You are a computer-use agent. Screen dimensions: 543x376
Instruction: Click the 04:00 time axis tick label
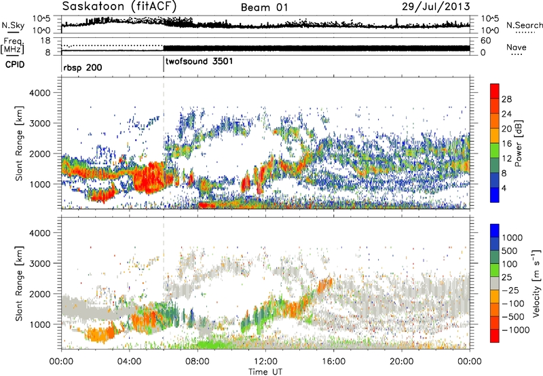[x=130, y=362]
